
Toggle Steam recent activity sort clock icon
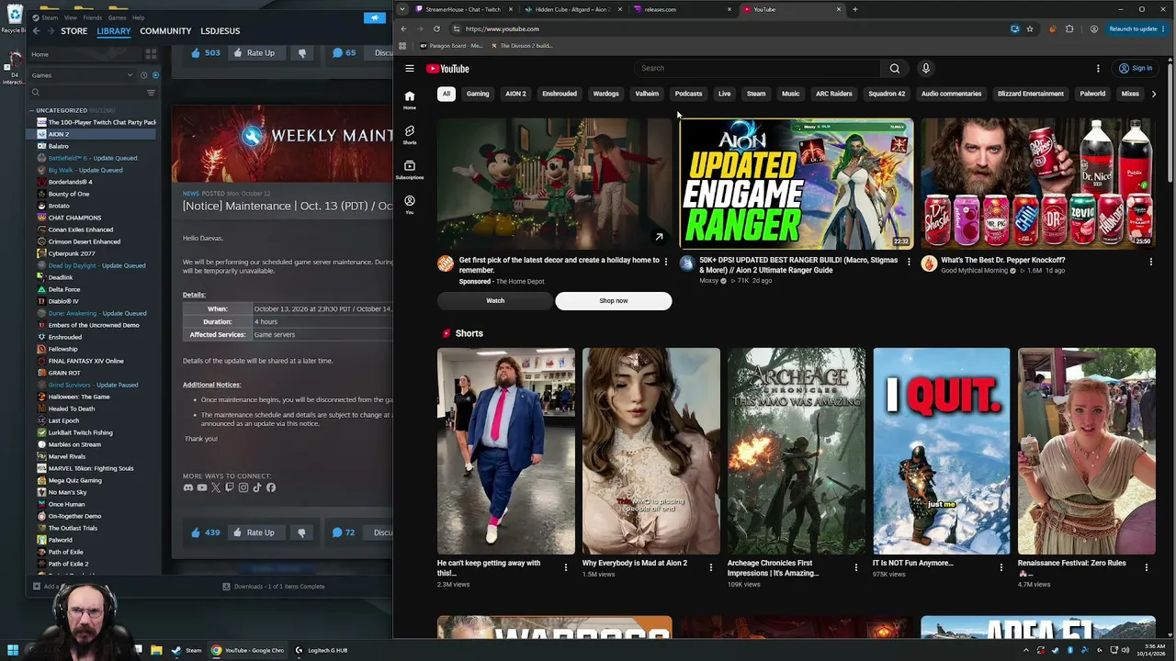click(143, 75)
